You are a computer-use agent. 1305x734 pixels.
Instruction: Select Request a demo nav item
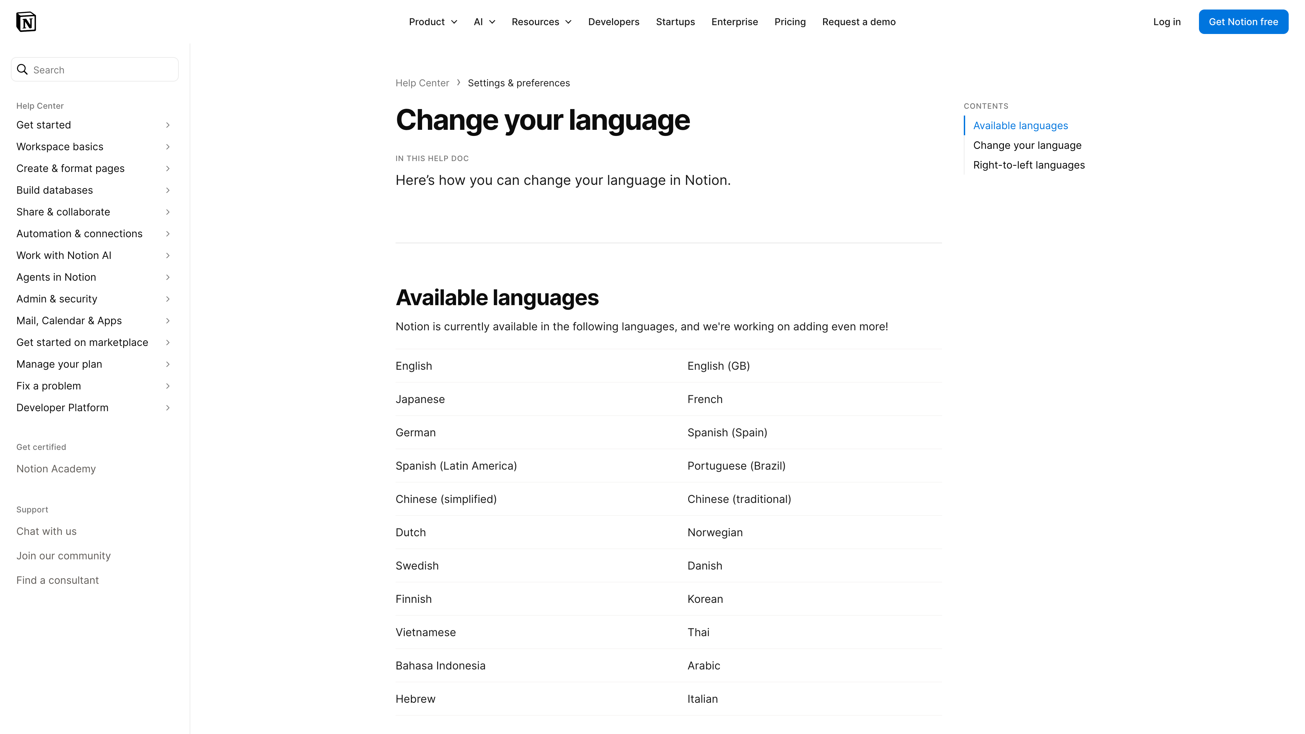click(859, 22)
